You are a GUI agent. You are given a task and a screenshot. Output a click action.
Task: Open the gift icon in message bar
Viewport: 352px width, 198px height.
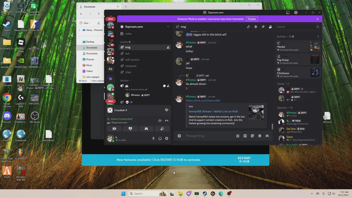point(238,136)
